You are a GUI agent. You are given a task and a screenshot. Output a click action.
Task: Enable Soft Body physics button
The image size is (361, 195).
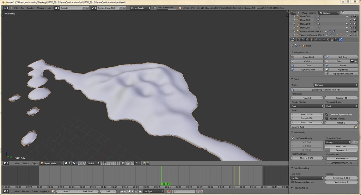[341, 57]
